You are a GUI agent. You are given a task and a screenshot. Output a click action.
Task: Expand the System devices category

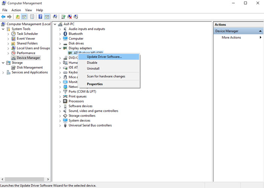tap(60, 121)
